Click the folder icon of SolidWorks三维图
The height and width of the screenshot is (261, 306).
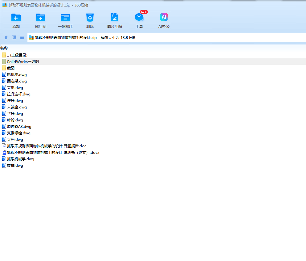(x=4, y=62)
